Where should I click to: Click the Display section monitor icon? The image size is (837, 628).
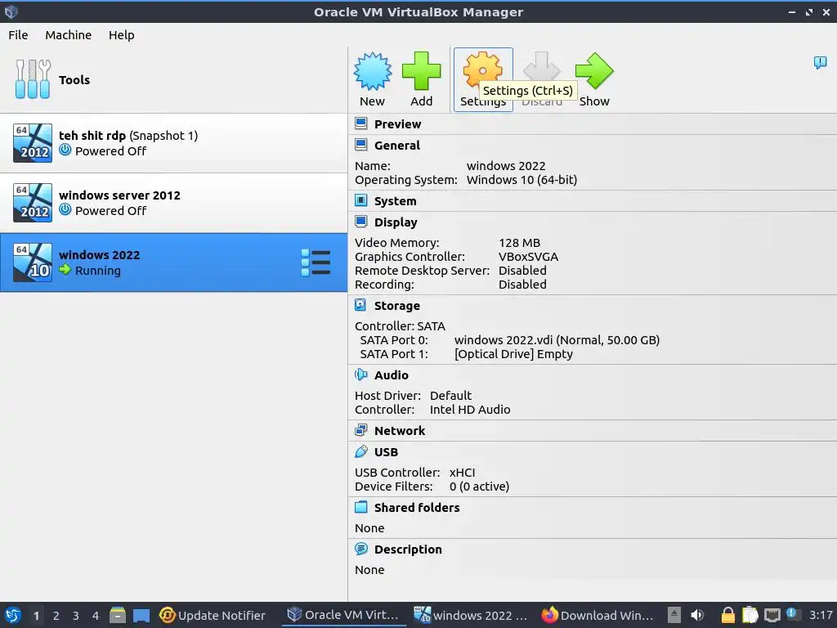tap(360, 222)
